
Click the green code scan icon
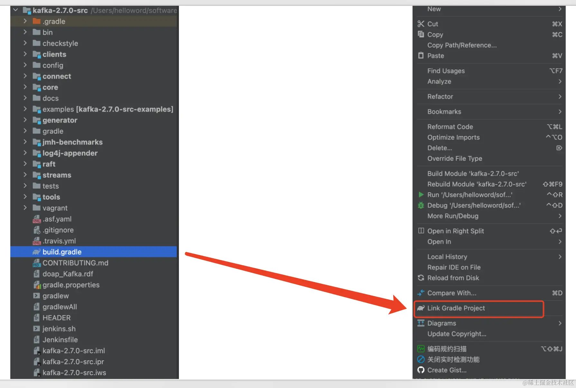point(421,349)
